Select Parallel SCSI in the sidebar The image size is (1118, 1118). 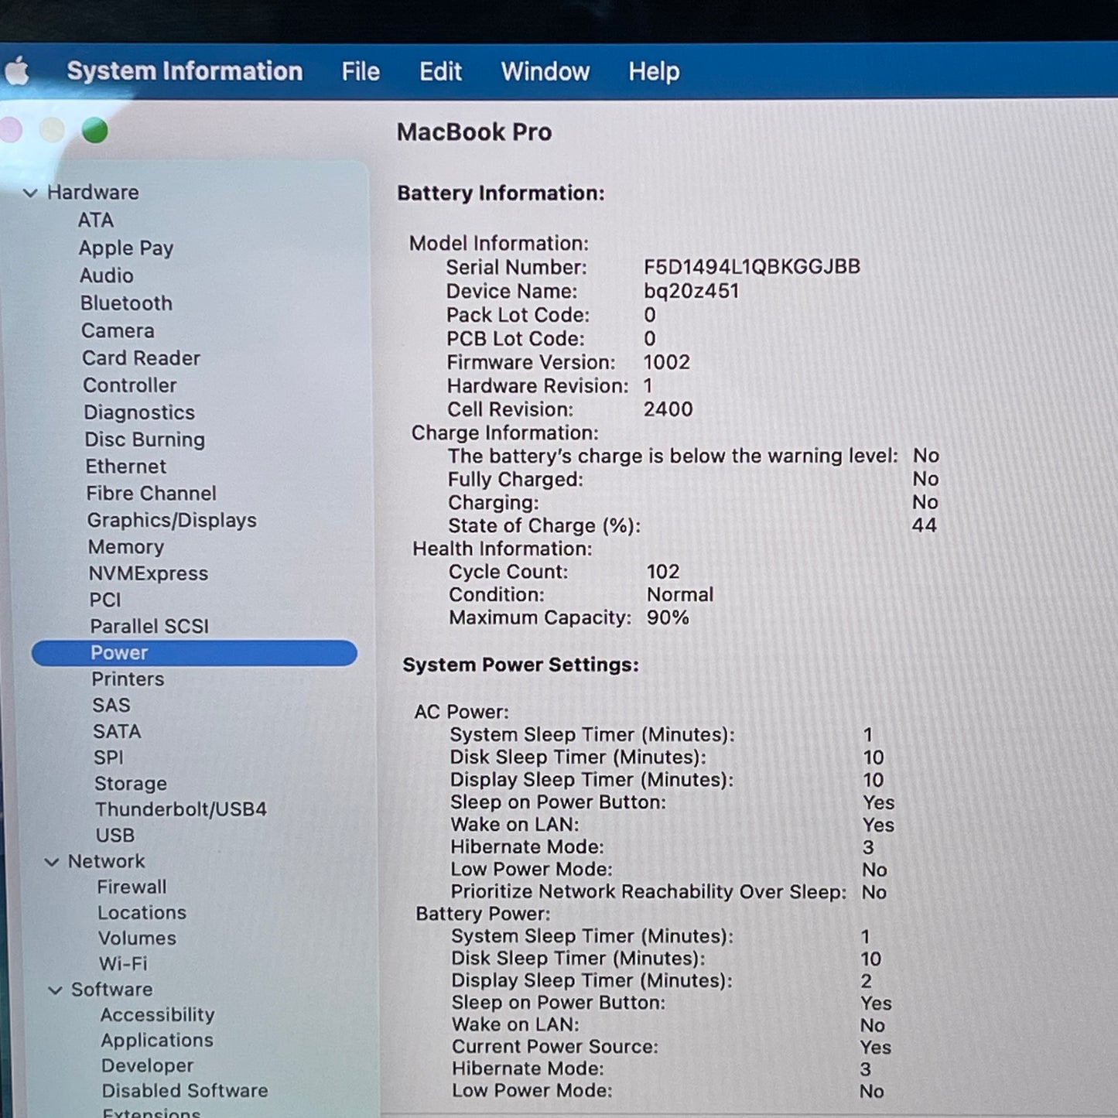pos(149,627)
